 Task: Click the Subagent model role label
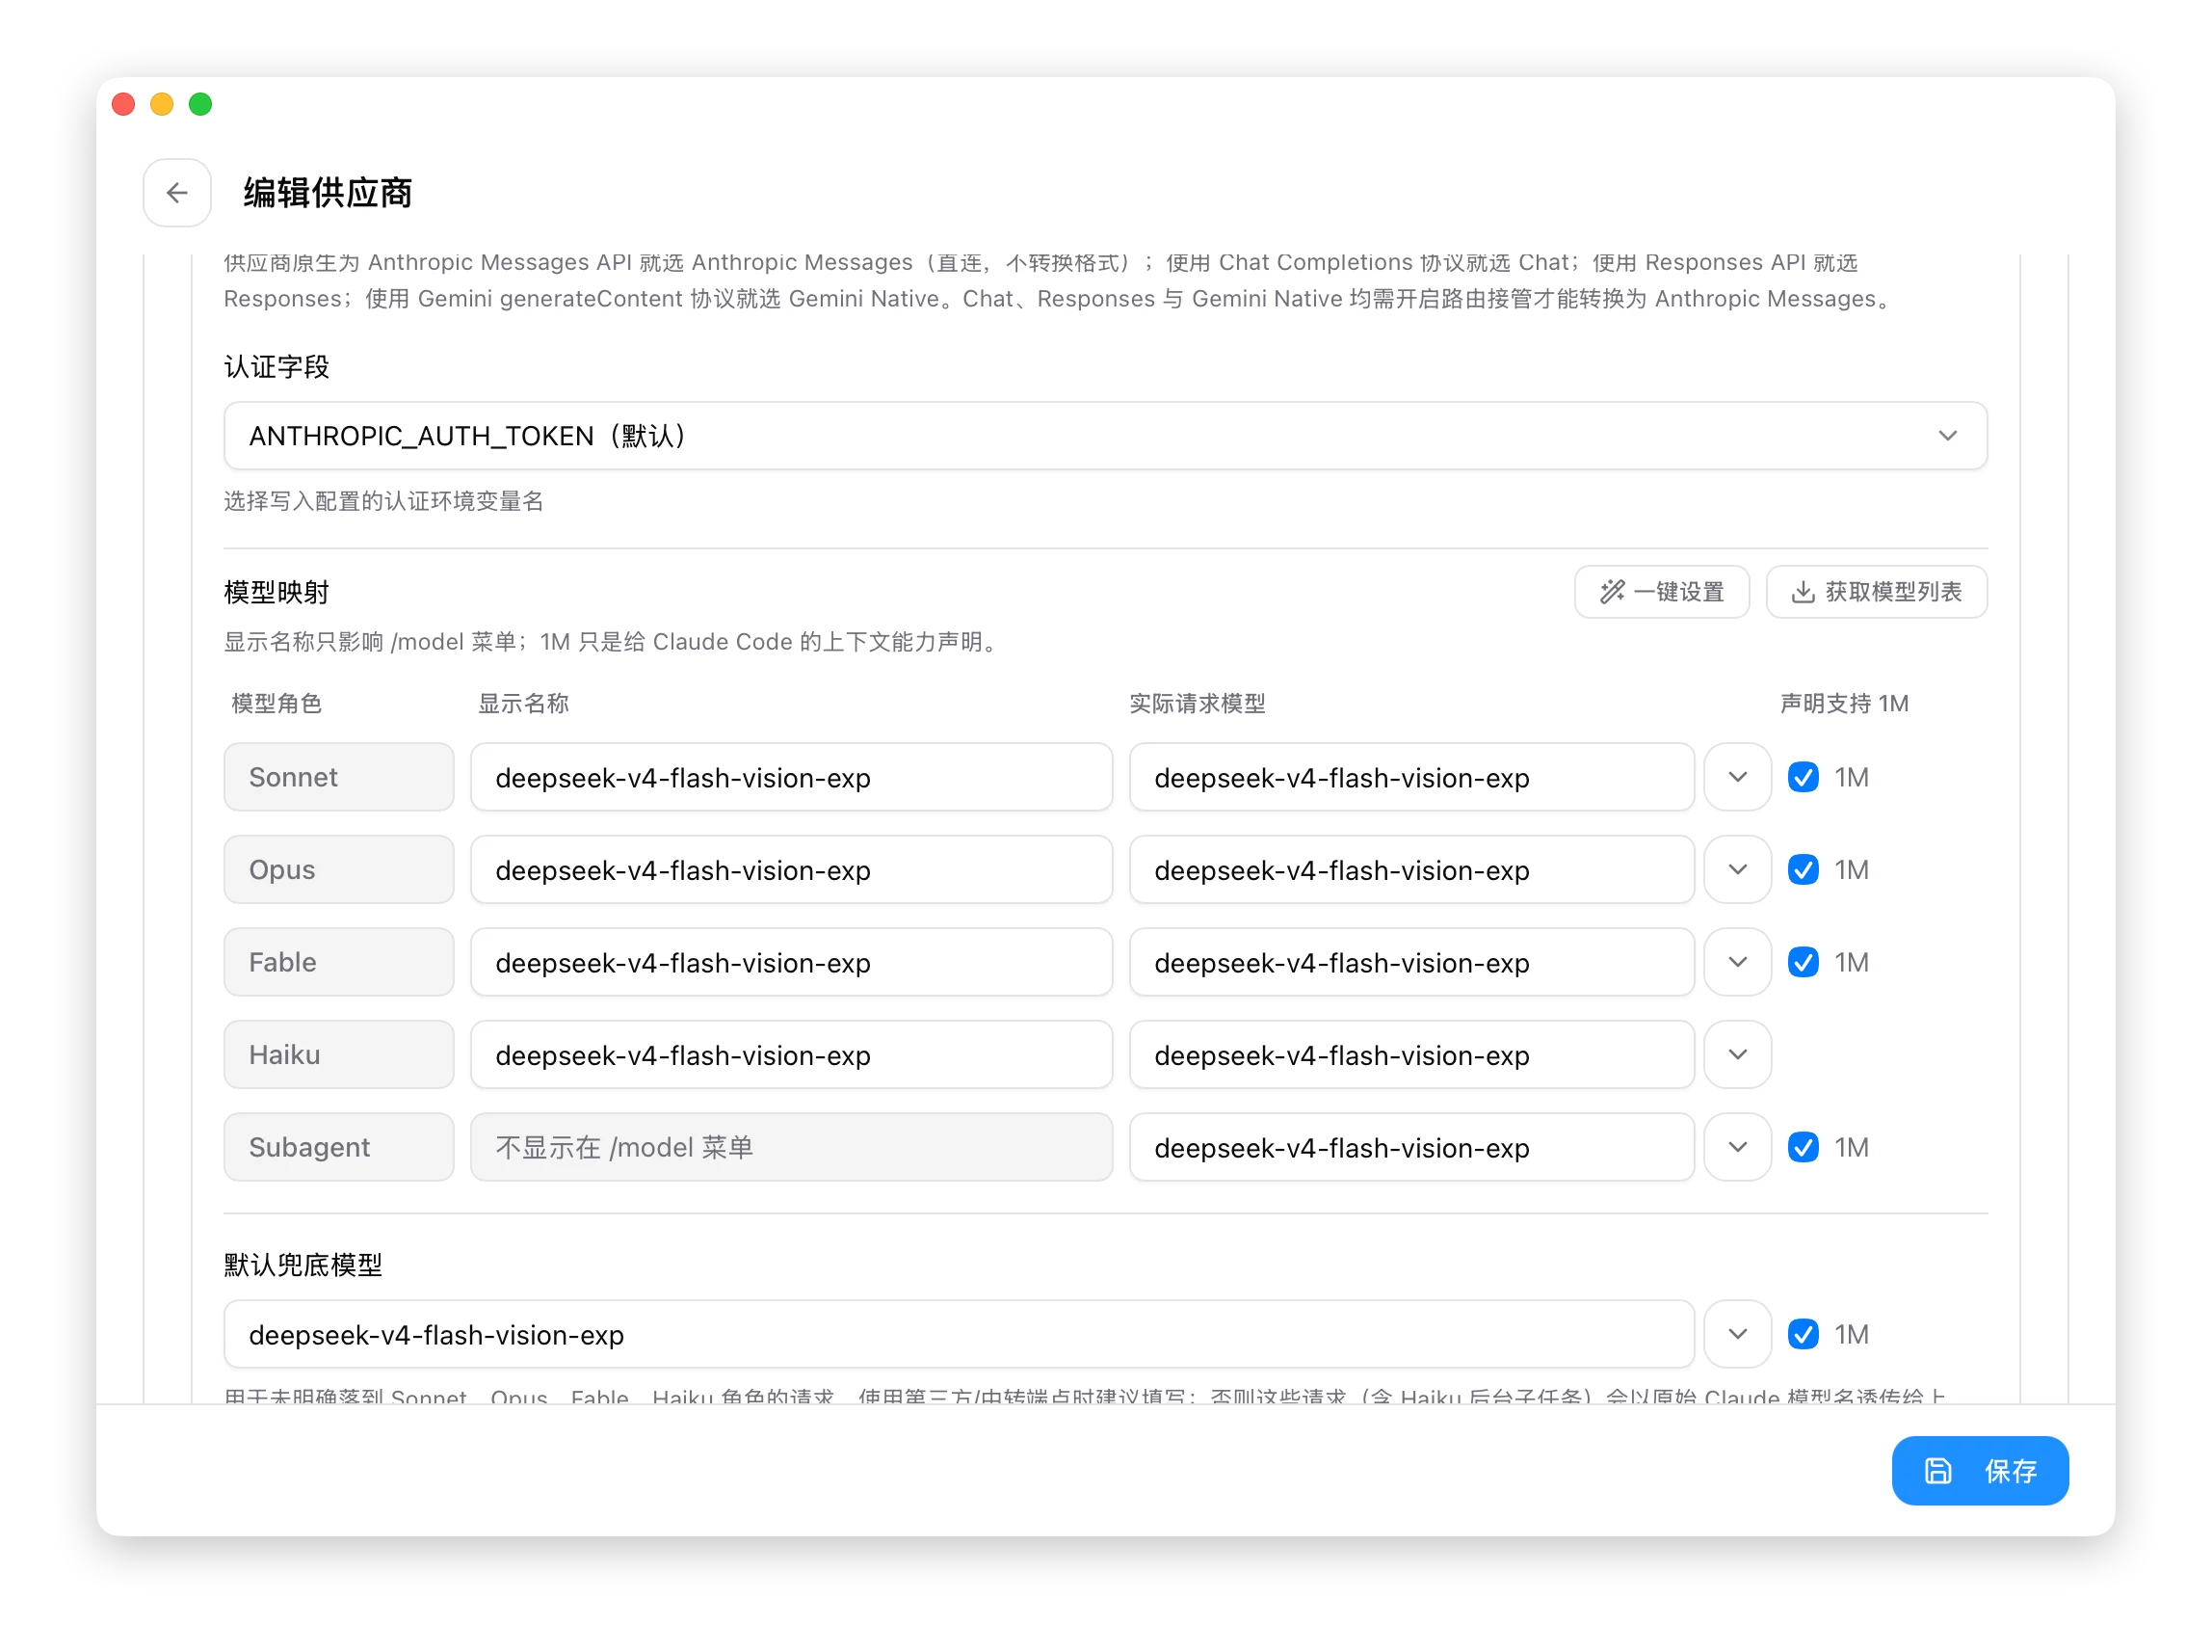click(x=339, y=1147)
